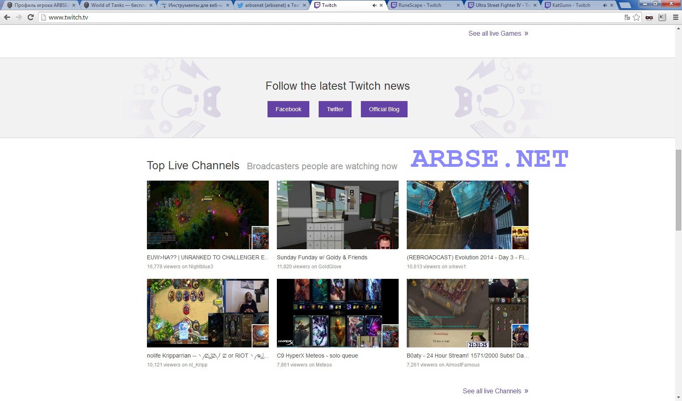
Task: Click the AimostFamous channel name
Action: [463, 365]
